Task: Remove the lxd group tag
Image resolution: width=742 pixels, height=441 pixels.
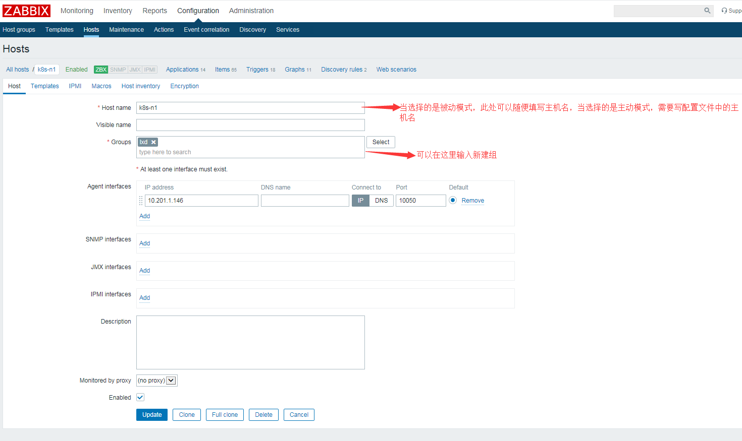Action: pos(153,142)
